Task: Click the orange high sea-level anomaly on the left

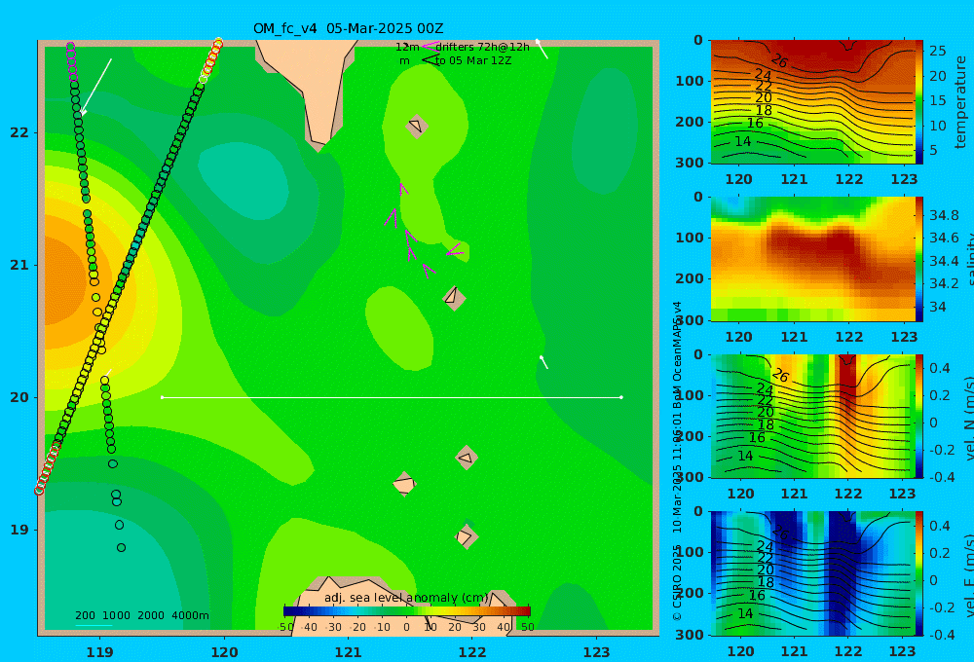Action: (65, 279)
